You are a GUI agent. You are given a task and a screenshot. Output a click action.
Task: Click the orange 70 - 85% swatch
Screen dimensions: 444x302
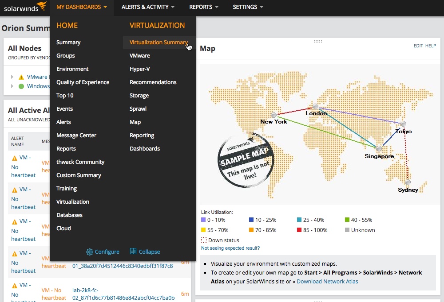click(251, 230)
